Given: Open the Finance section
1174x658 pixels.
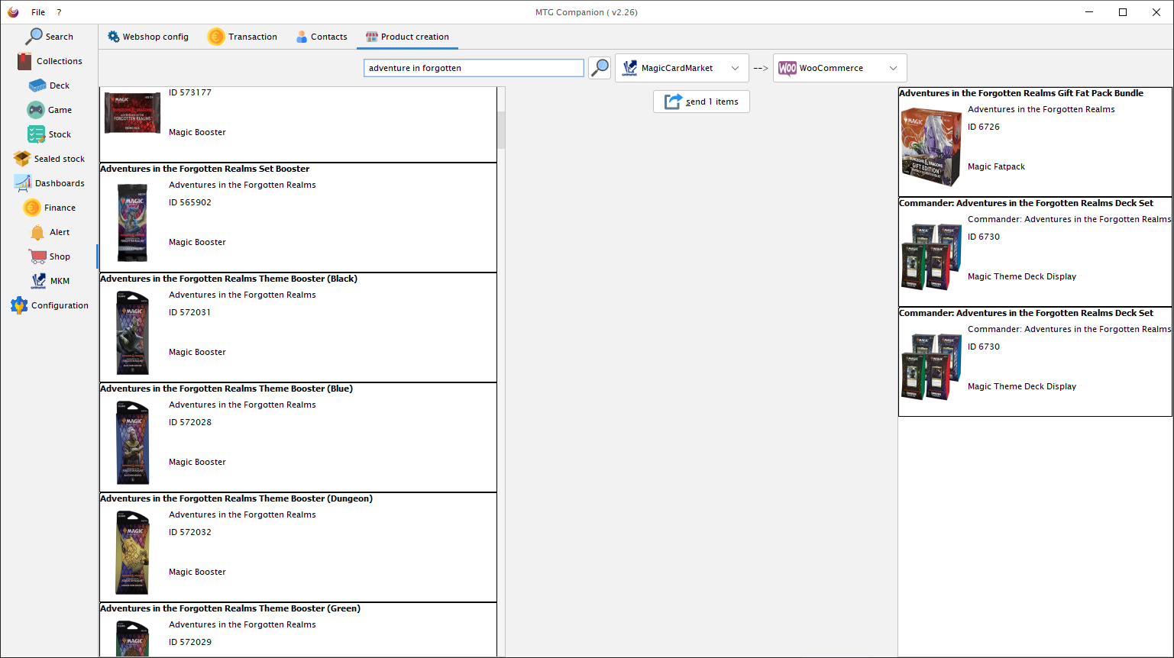Looking at the screenshot, I should tap(49, 208).
